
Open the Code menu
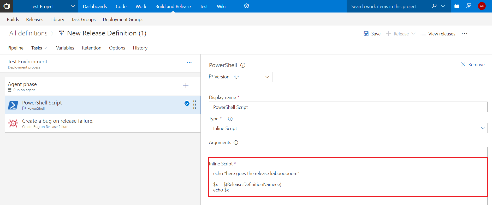click(x=121, y=6)
